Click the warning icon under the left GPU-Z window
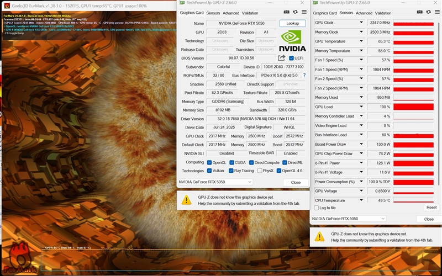Viewport: 442px width, 276px height. click(x=186, y=200)
